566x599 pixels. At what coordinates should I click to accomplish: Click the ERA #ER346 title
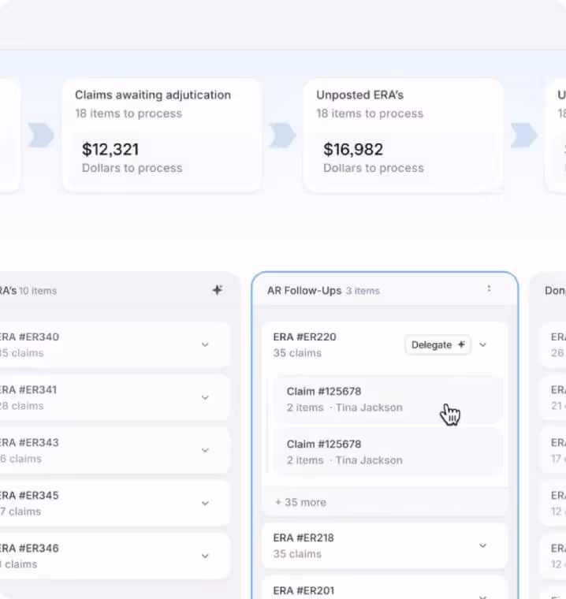[29, 548]
